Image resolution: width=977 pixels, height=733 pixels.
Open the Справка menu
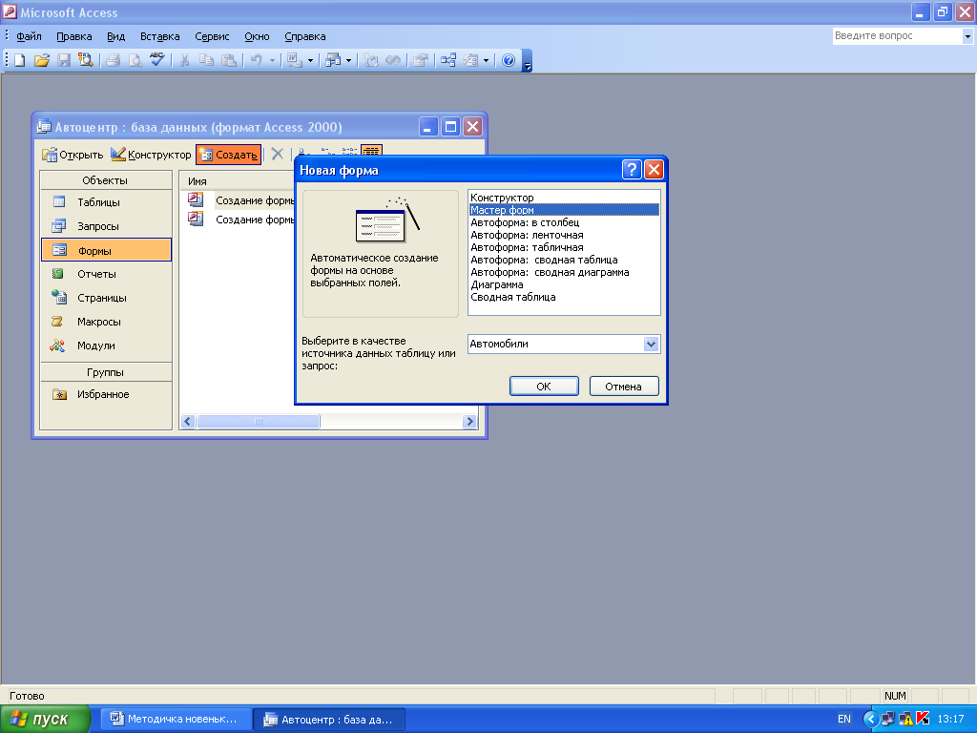(x=305, y=36)
